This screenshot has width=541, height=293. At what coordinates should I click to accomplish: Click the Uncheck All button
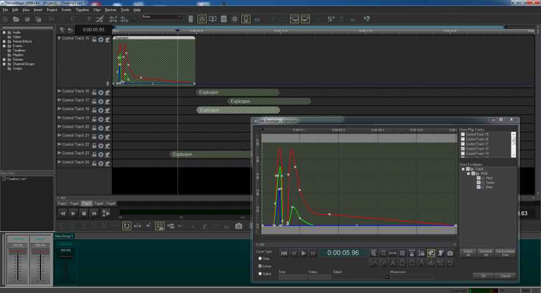pos(486,253)
